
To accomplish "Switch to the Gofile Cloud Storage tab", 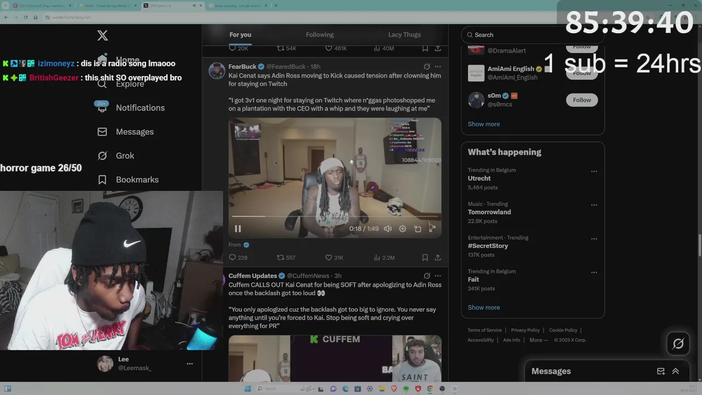I will coord(107,5).
